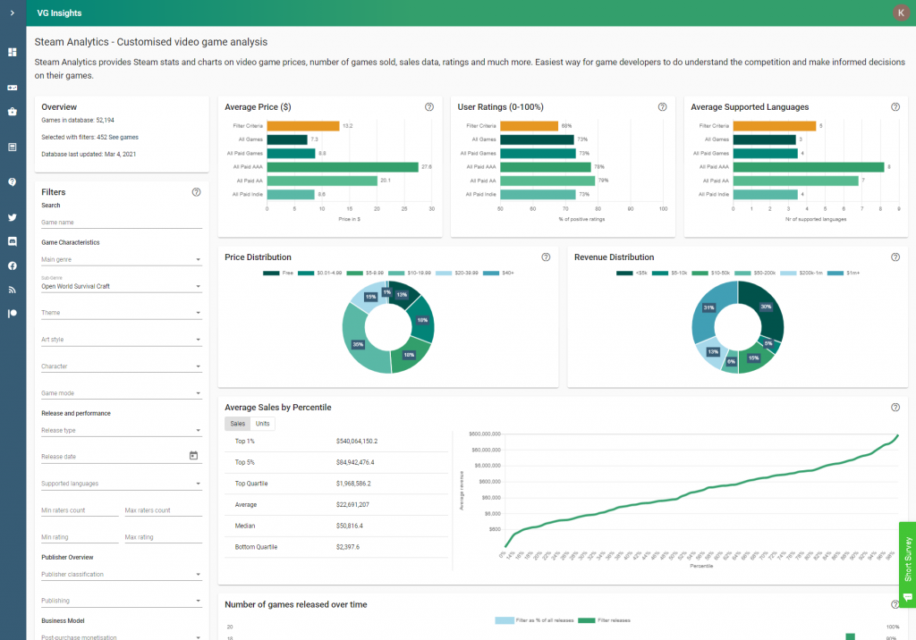Screen dimensions: 916x640
Task: Open the Main genre dropdown
Action: tap(122, 259)
